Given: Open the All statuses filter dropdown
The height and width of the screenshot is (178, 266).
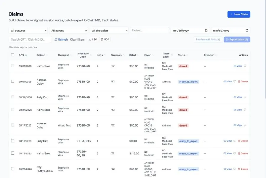Looking at the screenshot, I should [x=28, y=30].
